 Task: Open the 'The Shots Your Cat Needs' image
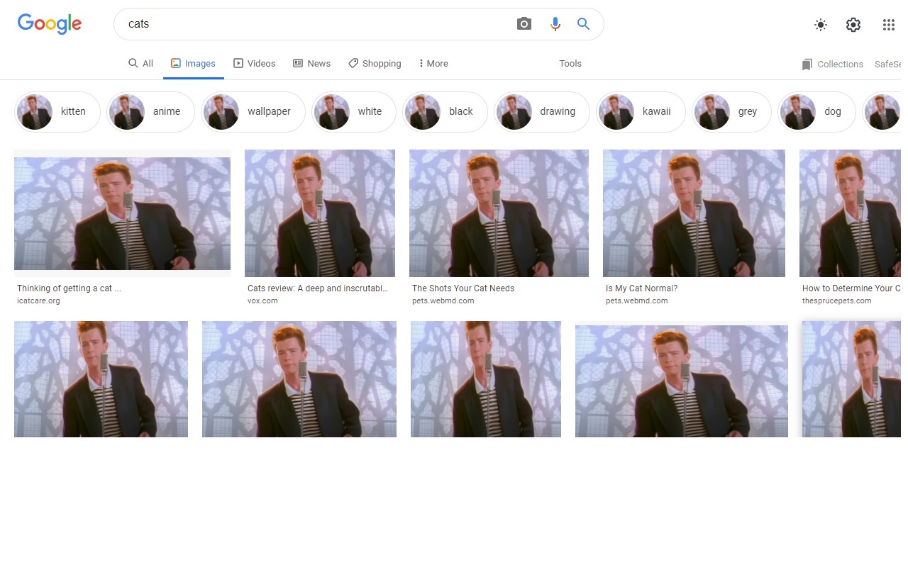click(x=499, y=213)
